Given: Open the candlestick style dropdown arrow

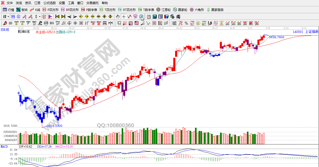Looking at the screenshot, I should (x=40, y=17).
